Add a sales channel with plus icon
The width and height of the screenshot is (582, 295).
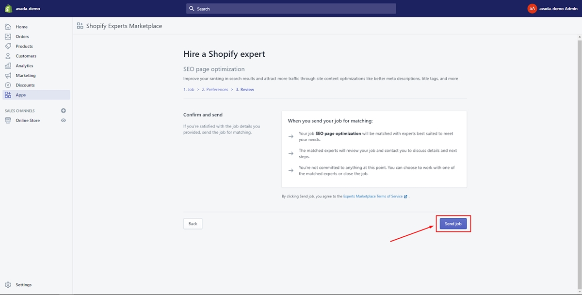pyautogui.click(x=63, y=111)
